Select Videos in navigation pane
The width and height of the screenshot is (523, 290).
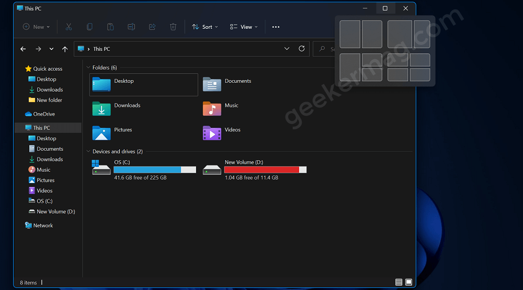click(40, 191)
